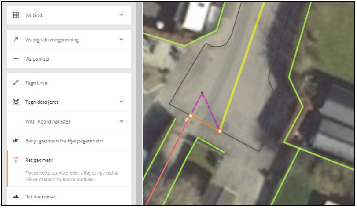This screenshot has width=357, height=208.
Task: Click the Hjælpegeometri pointing hand icon
Action: tap(16, 141)
